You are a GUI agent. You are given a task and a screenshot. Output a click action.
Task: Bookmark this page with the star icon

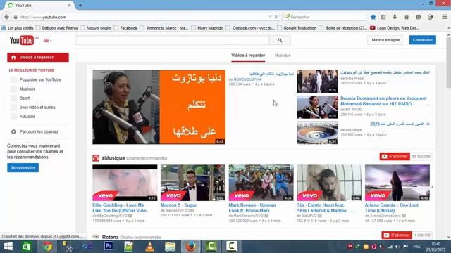(373, 17)
